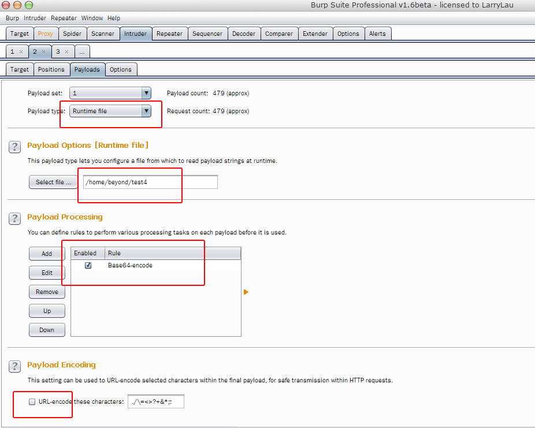Click the runtime file path field
Screen dimensions: 535x428
150,182
